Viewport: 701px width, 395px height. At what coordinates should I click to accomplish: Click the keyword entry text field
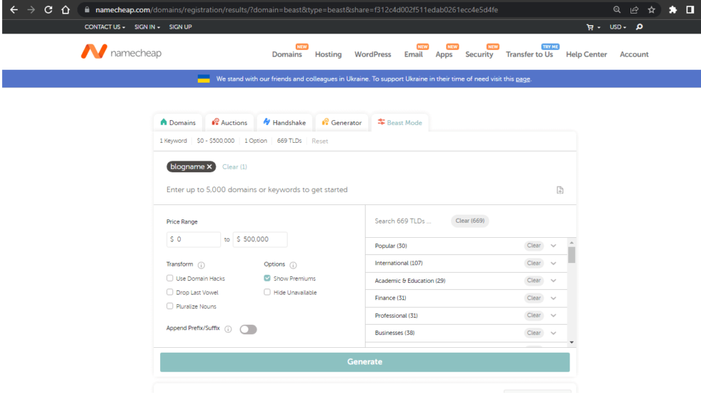[357, 190]
